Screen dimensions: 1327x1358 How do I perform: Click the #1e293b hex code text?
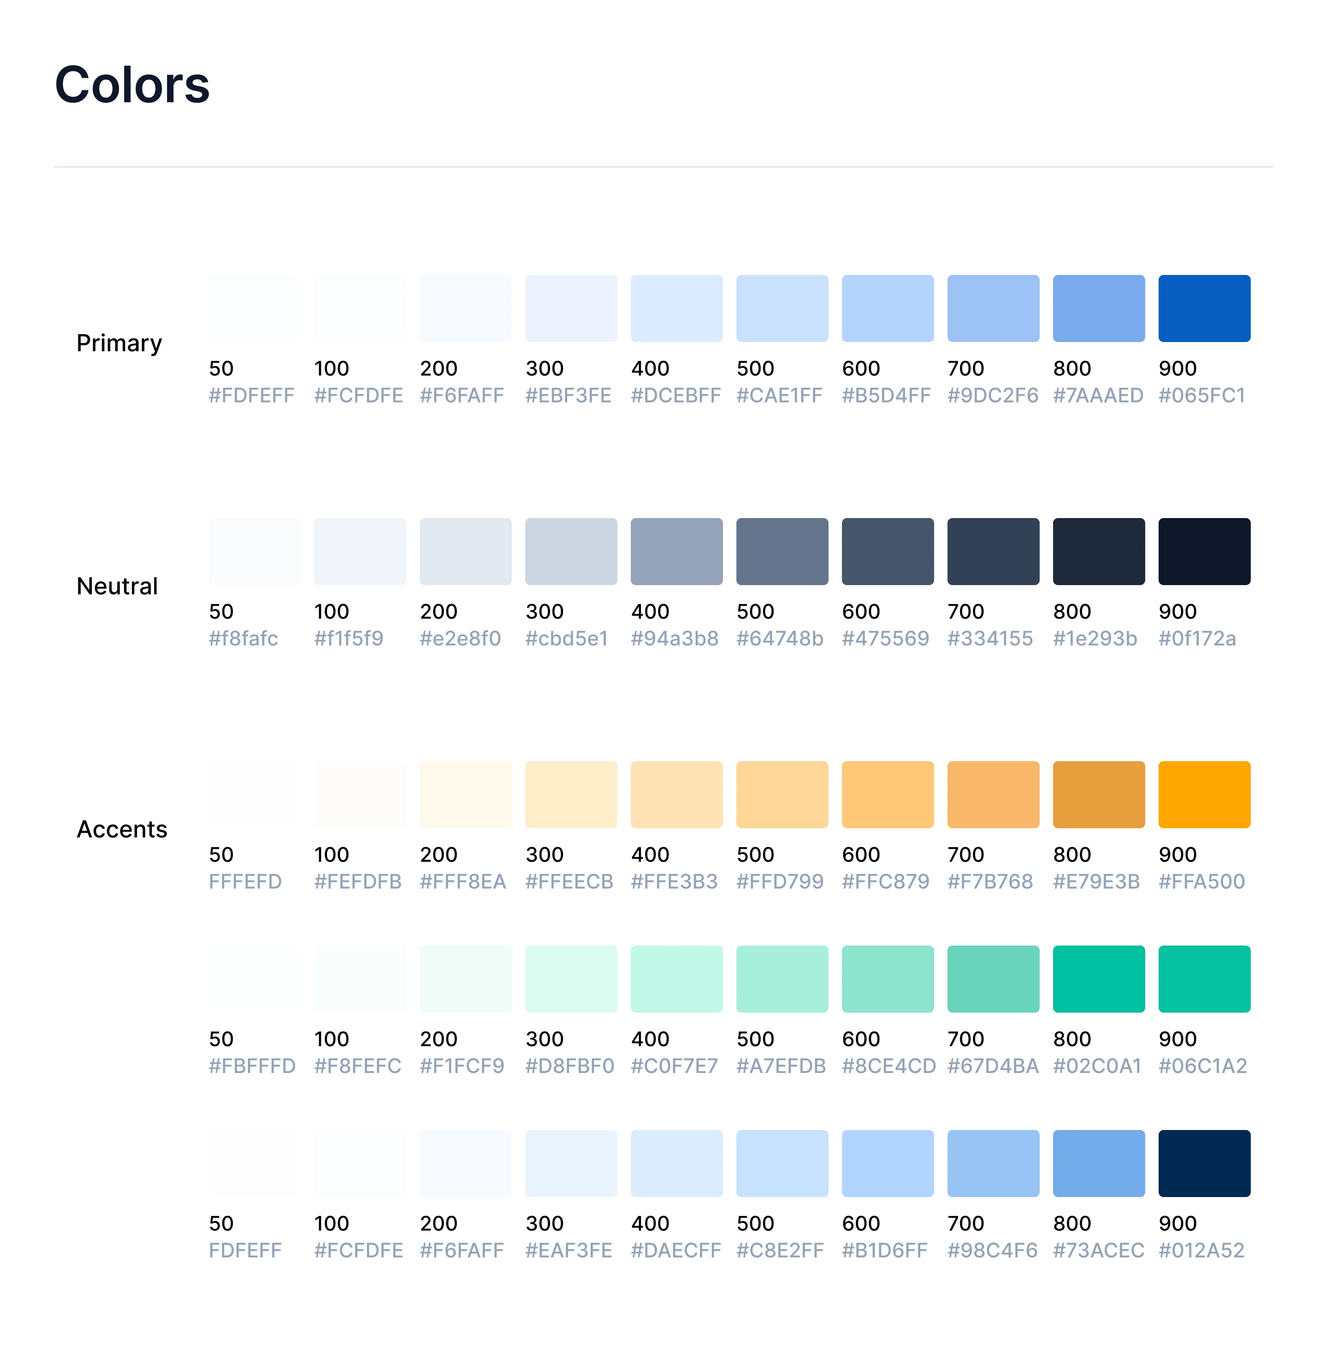1094,638
